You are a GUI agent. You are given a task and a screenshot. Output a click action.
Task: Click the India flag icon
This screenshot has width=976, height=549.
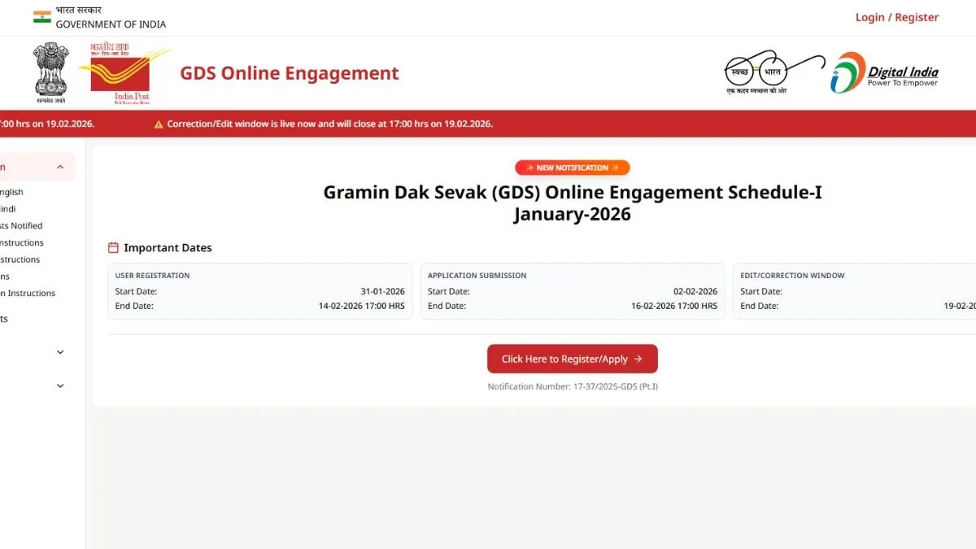(41, 17)
